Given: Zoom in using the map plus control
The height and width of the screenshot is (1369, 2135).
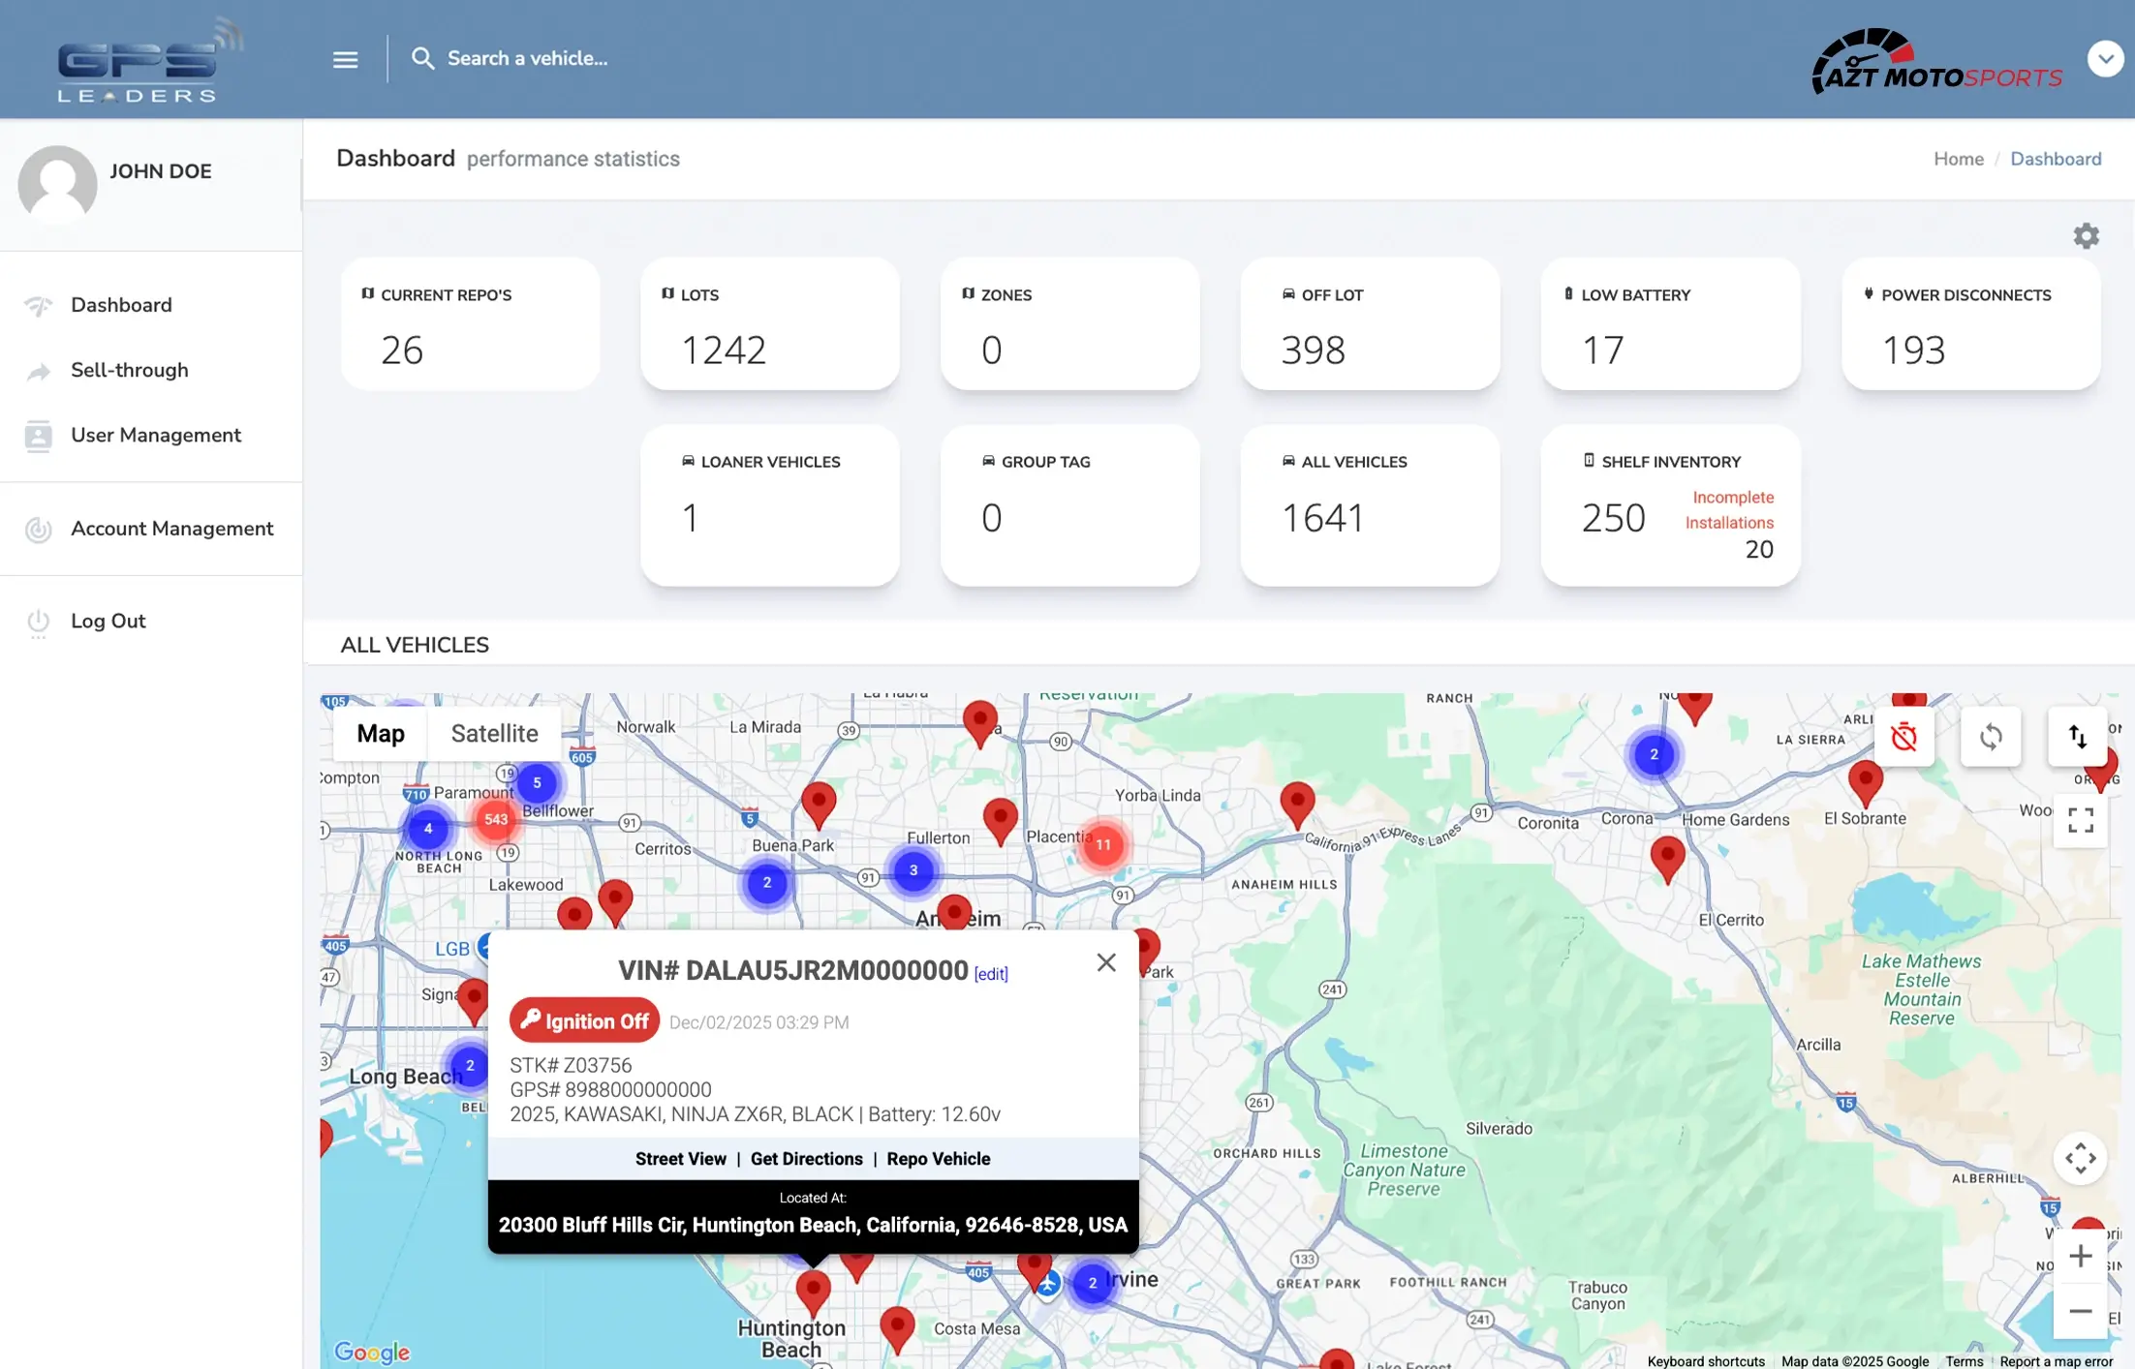Looking at the screenshot, I should [2081, 1256].
